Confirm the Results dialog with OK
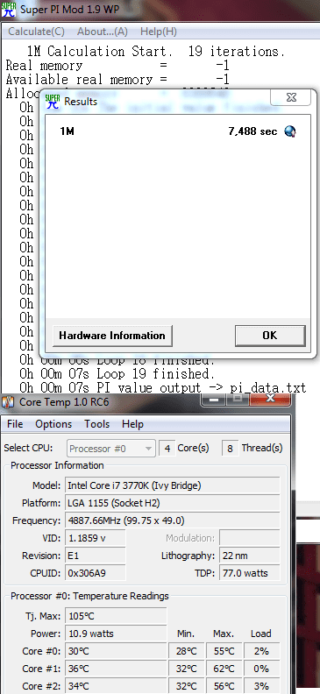Viewport: 320px width, 694px height. point(270,336)
